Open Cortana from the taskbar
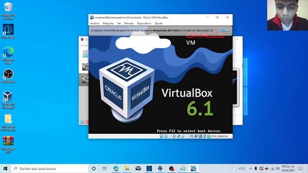Image resolution: width=308 pixels, height=173 pixels. point(94,169)
